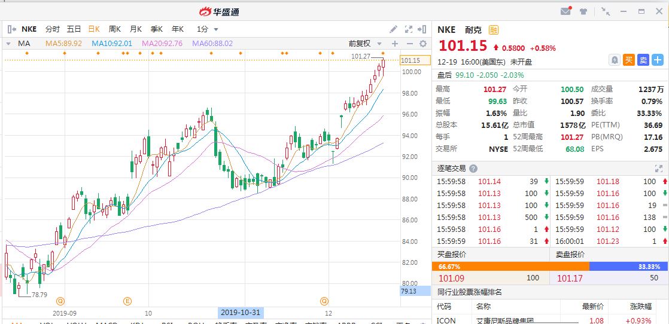Add NKE to watchlist with blue plus
The height and width of the screenshot is (324, 669).
click(x=657, y=60)
